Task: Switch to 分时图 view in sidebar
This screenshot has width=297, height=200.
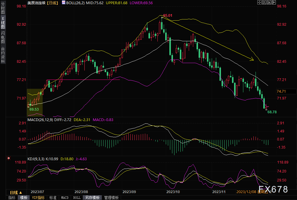Action: click(x=3, y=8)
